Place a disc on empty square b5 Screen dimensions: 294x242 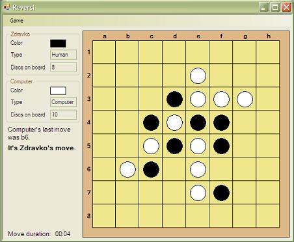(127, 146)
